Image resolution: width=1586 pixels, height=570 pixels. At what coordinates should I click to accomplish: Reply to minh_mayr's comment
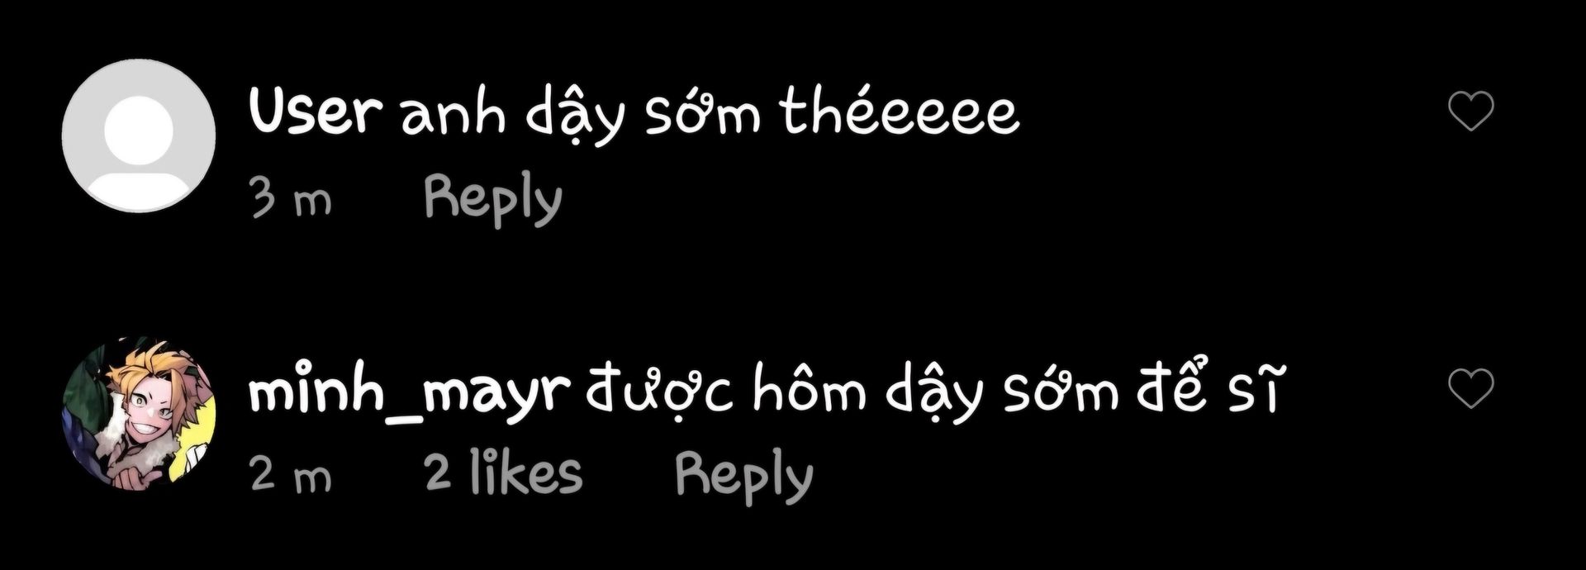point(744,477)
